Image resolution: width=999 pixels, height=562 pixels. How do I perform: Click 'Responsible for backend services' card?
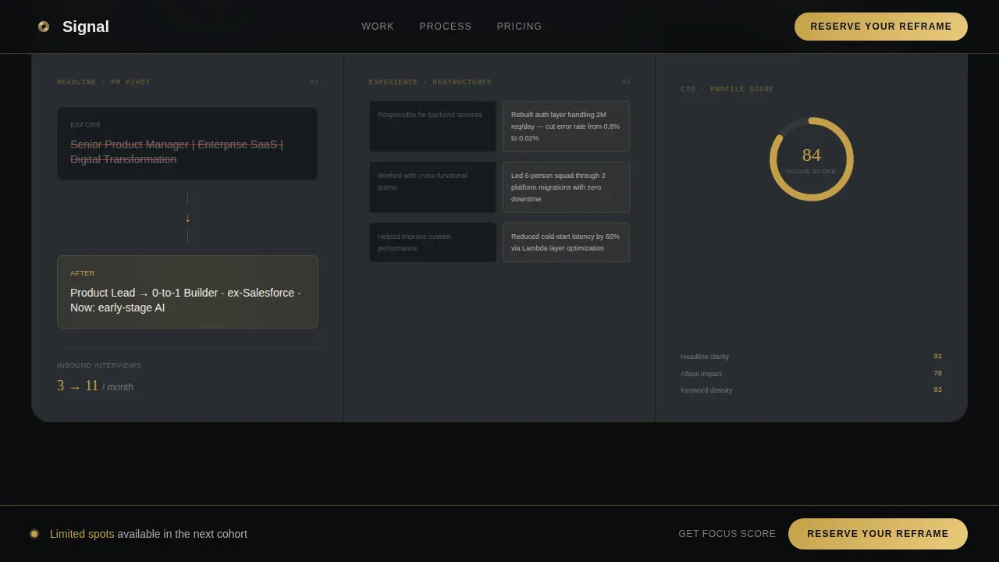point(432,126)
